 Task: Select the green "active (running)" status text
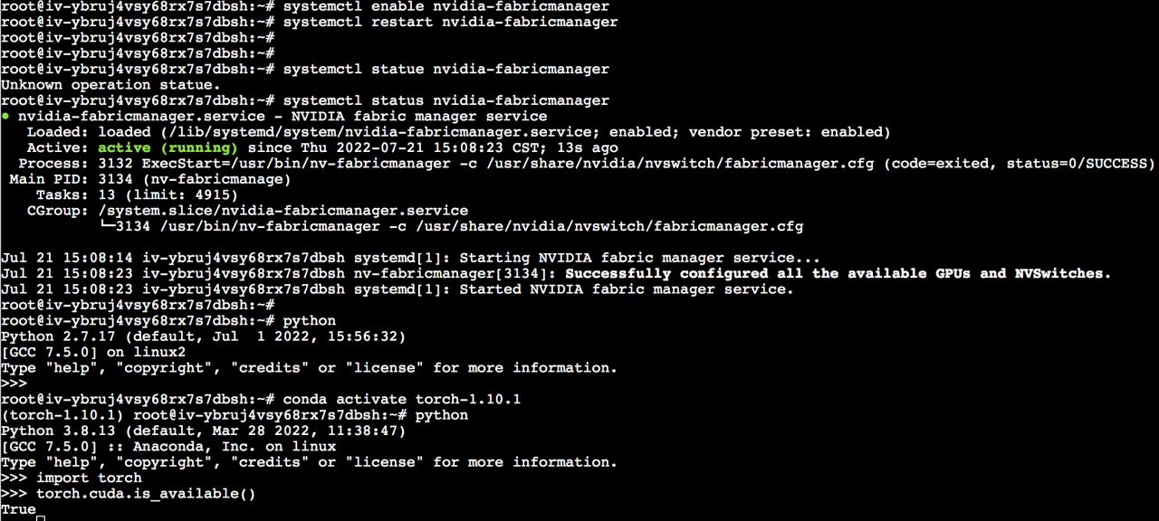pos(168,147)
